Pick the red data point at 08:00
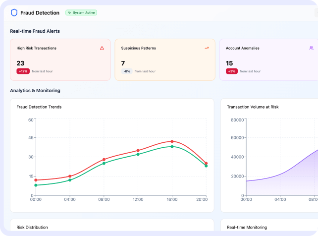Screen dimensions: 318x236 point(104,160)
